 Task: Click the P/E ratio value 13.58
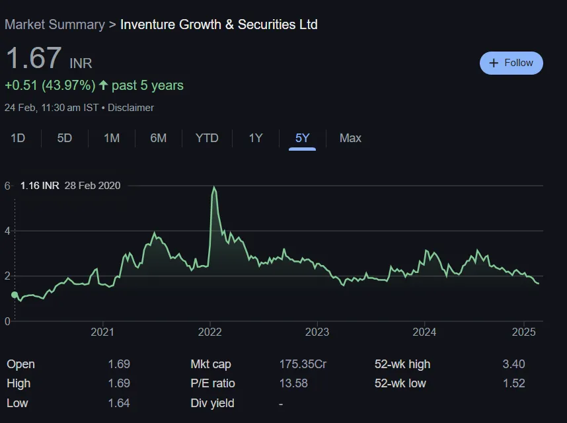(x=293, y=383)
